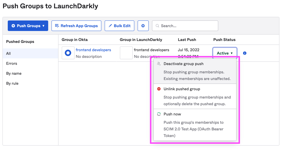
Task: Click the blue info icon beside Active
Action: point(245,53)
